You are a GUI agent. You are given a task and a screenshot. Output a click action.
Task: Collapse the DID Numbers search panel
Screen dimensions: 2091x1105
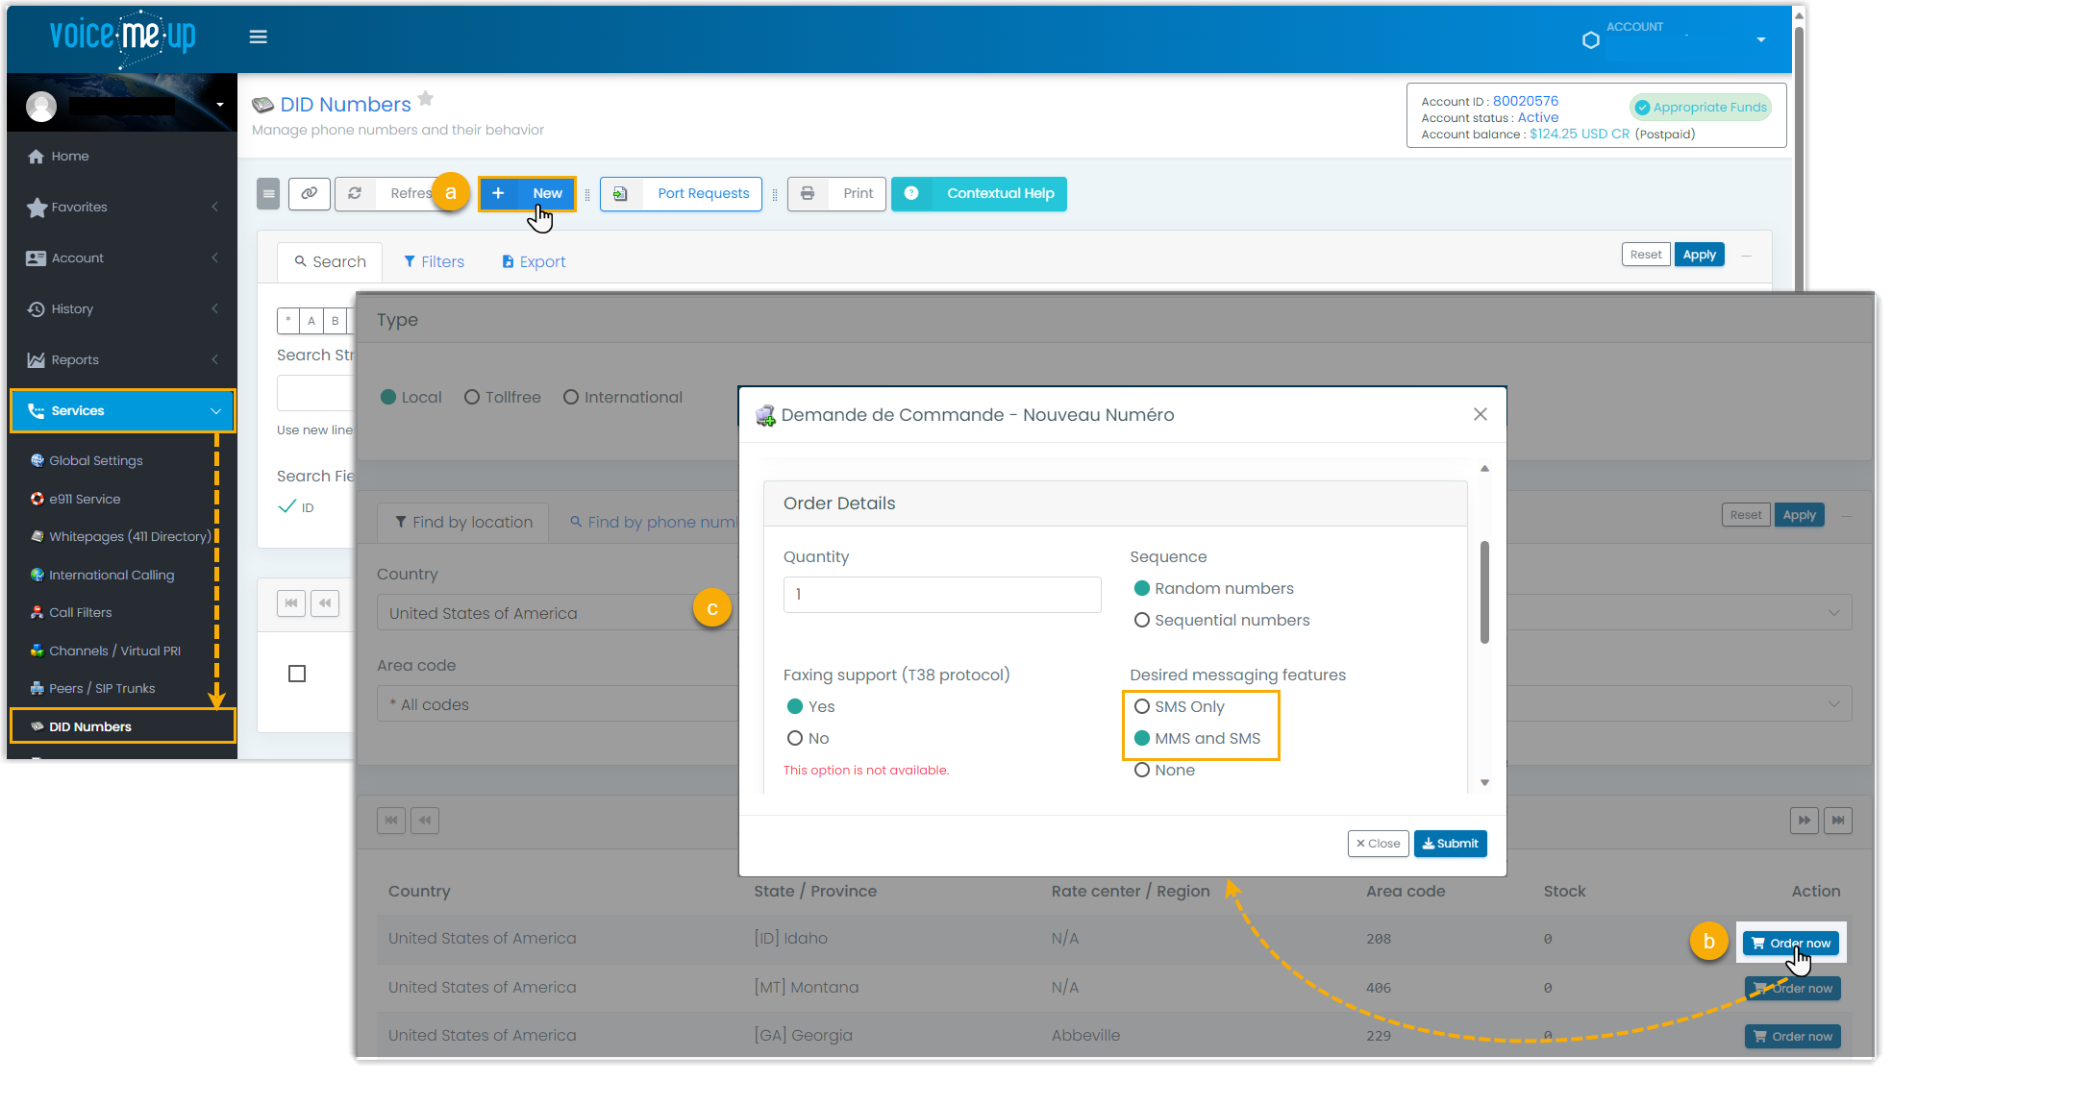1747,256
